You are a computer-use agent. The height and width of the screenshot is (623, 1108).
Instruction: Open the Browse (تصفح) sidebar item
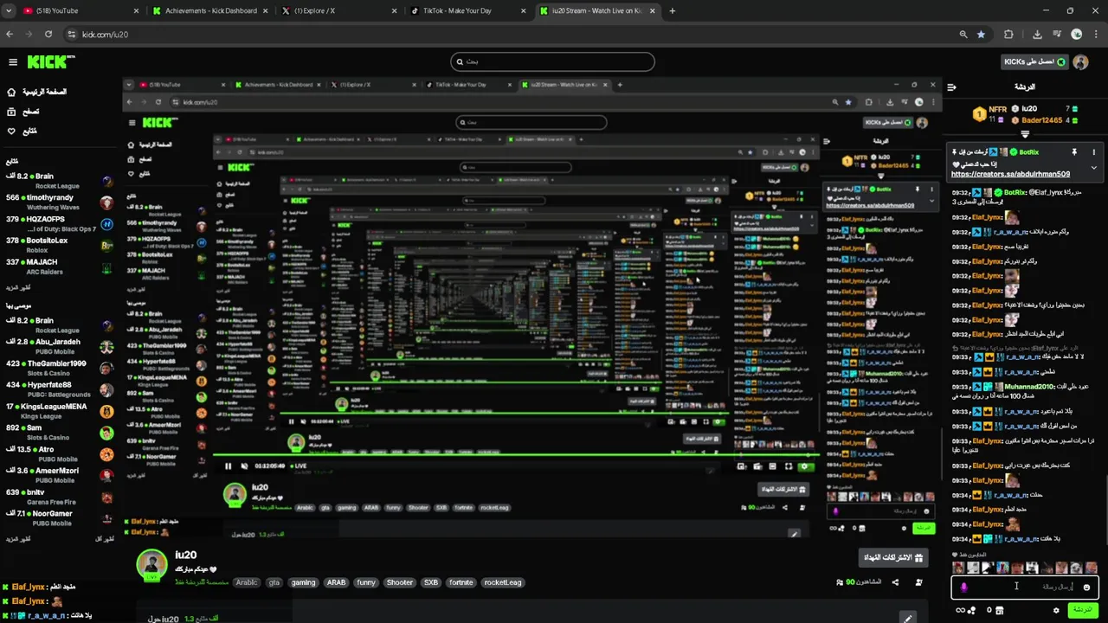(23, 112)
